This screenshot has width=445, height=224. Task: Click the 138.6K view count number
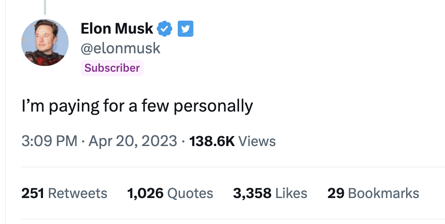point(212,141)
